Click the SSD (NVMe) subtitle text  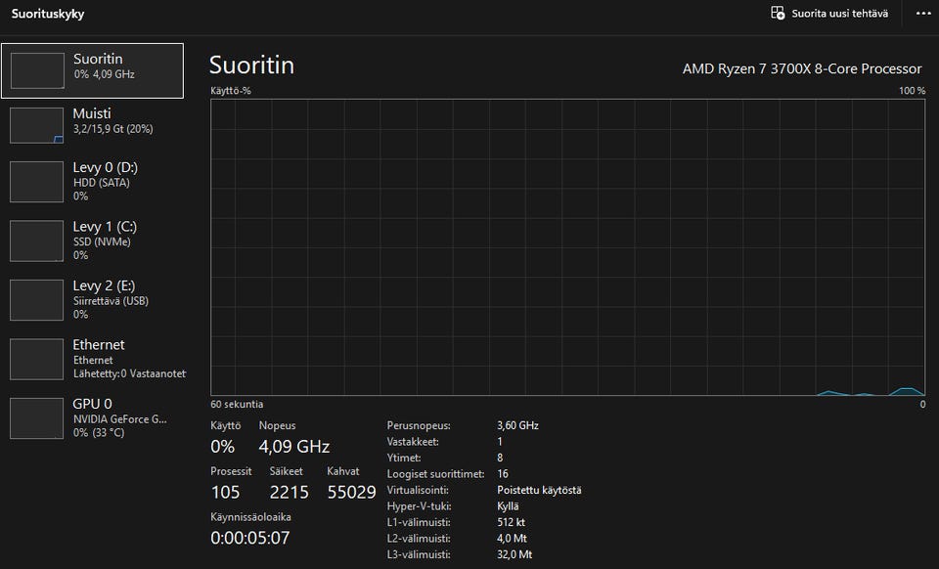(x=102, y=241)
